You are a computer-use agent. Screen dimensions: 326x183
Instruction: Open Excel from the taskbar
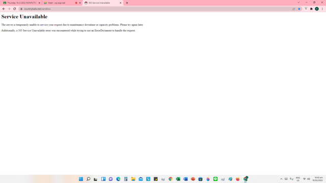[x=178, y=179]
